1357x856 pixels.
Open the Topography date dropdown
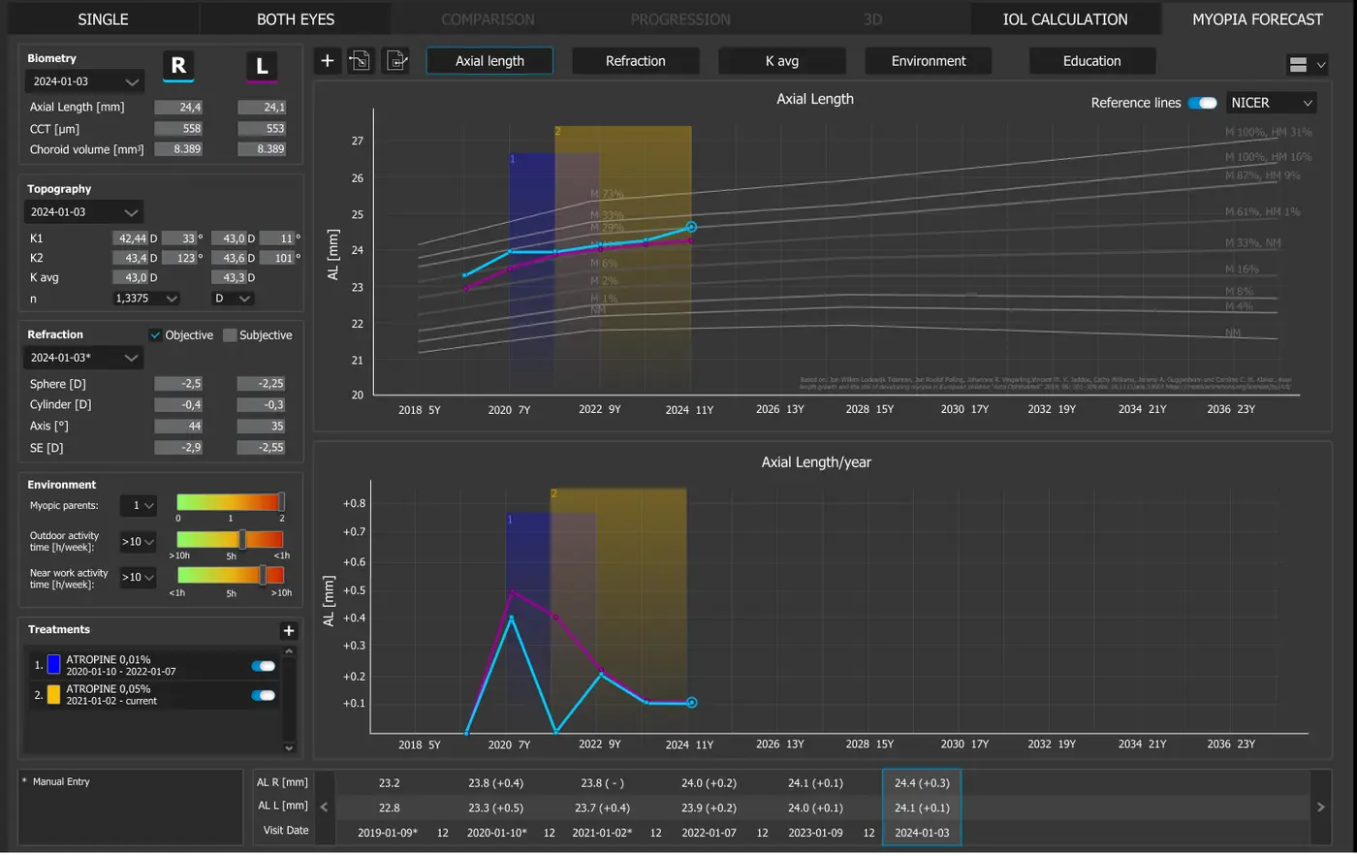click(x=84, y=212)
